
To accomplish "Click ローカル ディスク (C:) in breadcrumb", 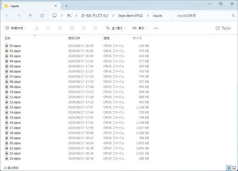I will pyautogui.click(x=95, y=15).
